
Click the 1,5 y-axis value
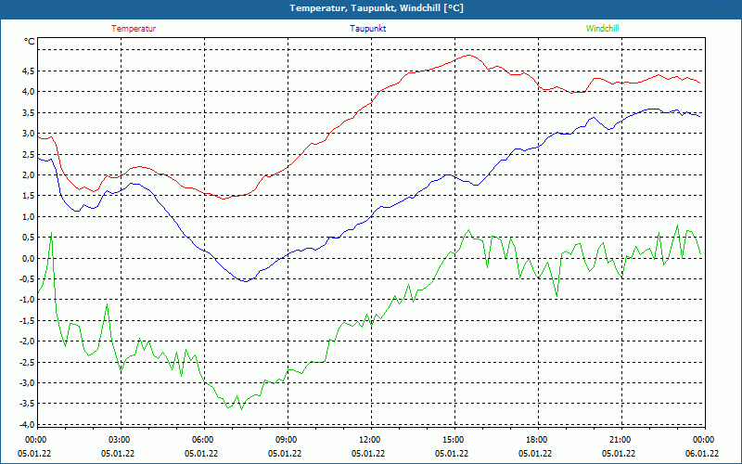coord(28,196)
